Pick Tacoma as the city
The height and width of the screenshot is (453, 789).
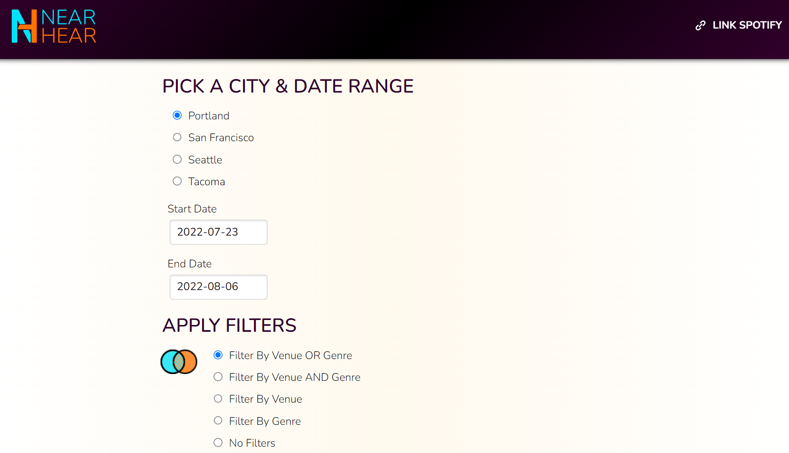[x=177, y=181]
